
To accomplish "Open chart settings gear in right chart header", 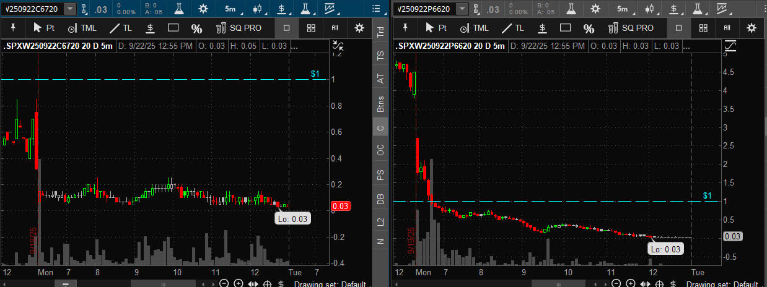I will pyautogui.click(x=595, y=9).
